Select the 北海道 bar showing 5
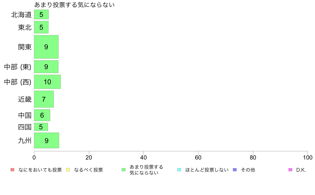Screen dimensions: 315x195 coord(41,15)
